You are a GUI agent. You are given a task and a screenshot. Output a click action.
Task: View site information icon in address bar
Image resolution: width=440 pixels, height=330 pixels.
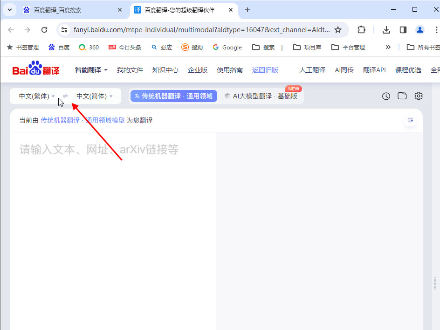click(64, 30)
